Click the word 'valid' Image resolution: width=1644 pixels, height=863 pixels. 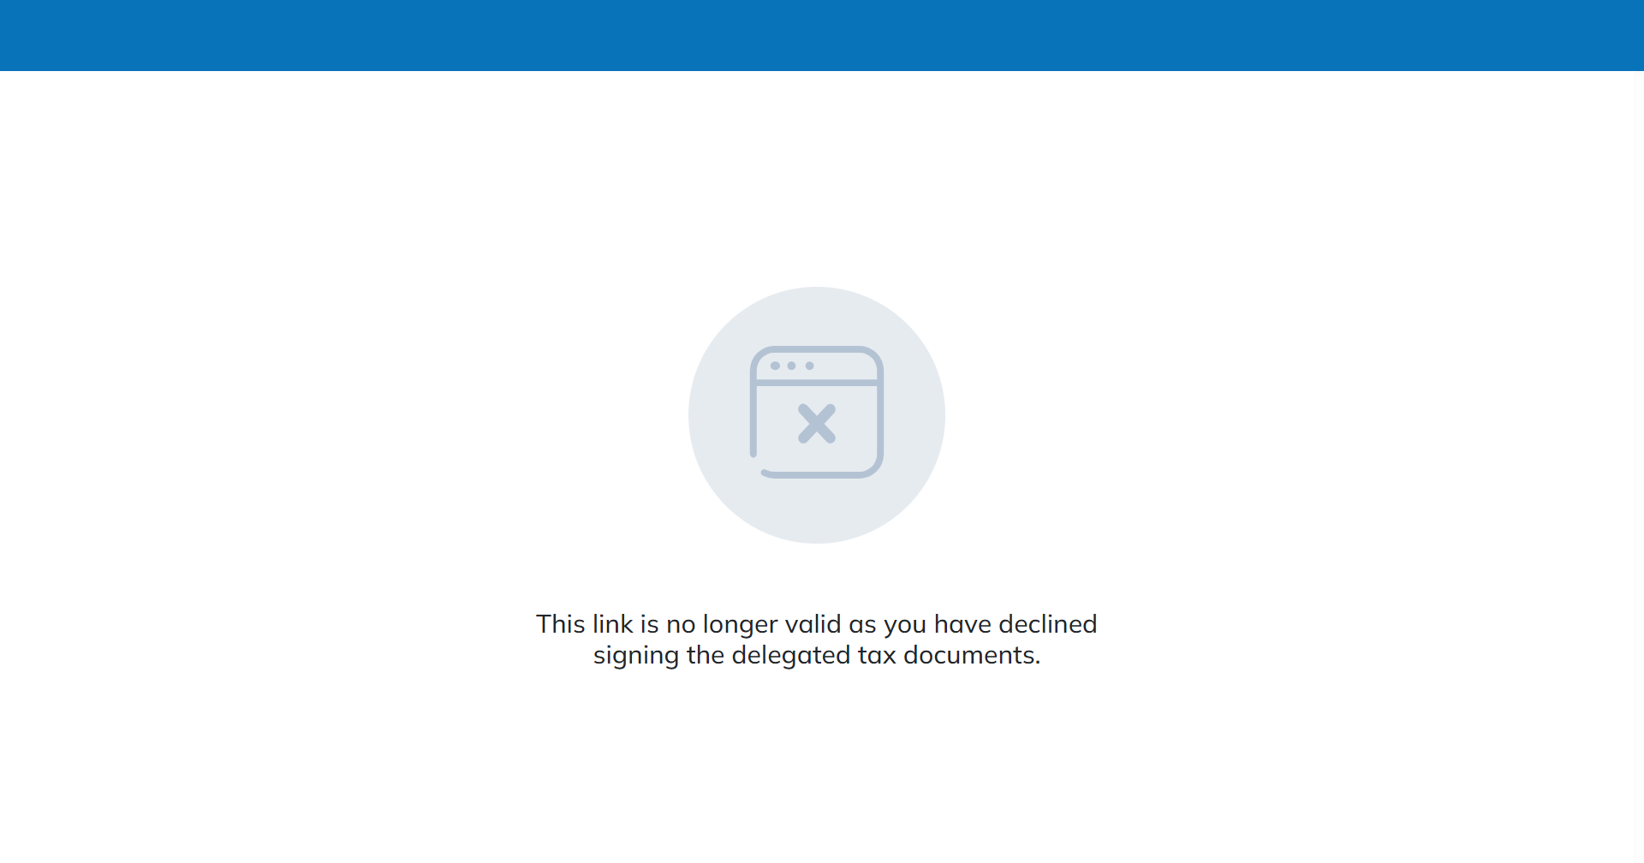click(x=813, y=624)
